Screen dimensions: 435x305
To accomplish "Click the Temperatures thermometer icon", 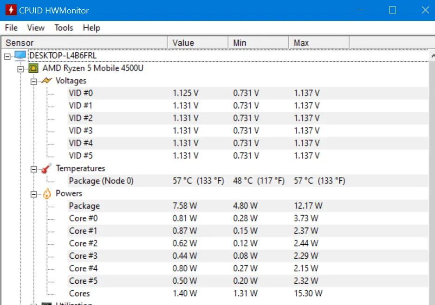I will click(46, 168).
